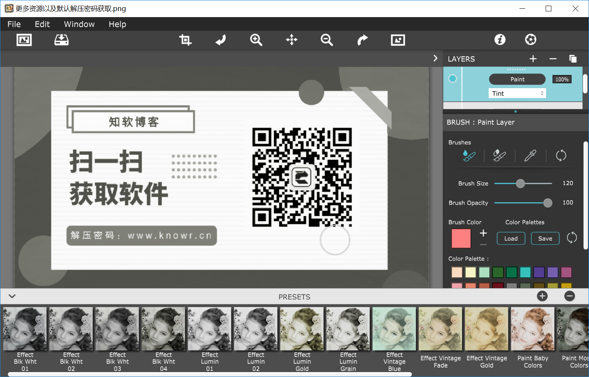Apply Paint Baby Colors preset

click(533, 337)
